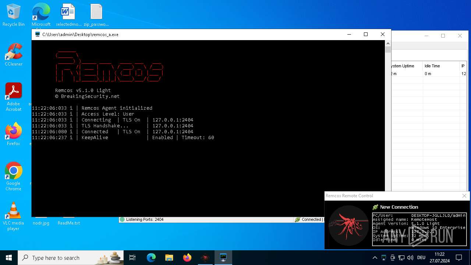Show hidden system tray icons
This screenshot has height=265, width=471.
click(375, 258)
